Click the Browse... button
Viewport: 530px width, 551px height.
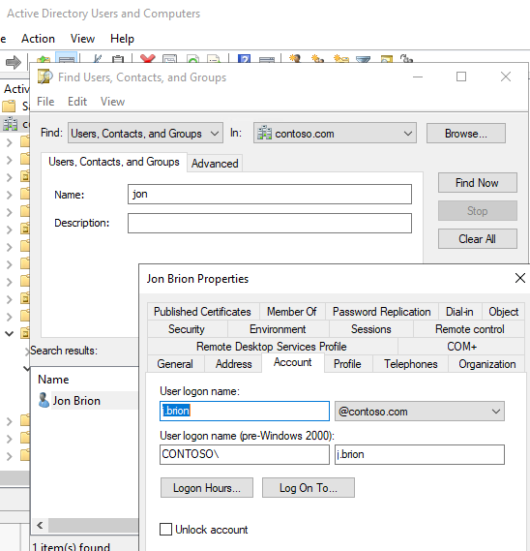(x=466, y=134)
